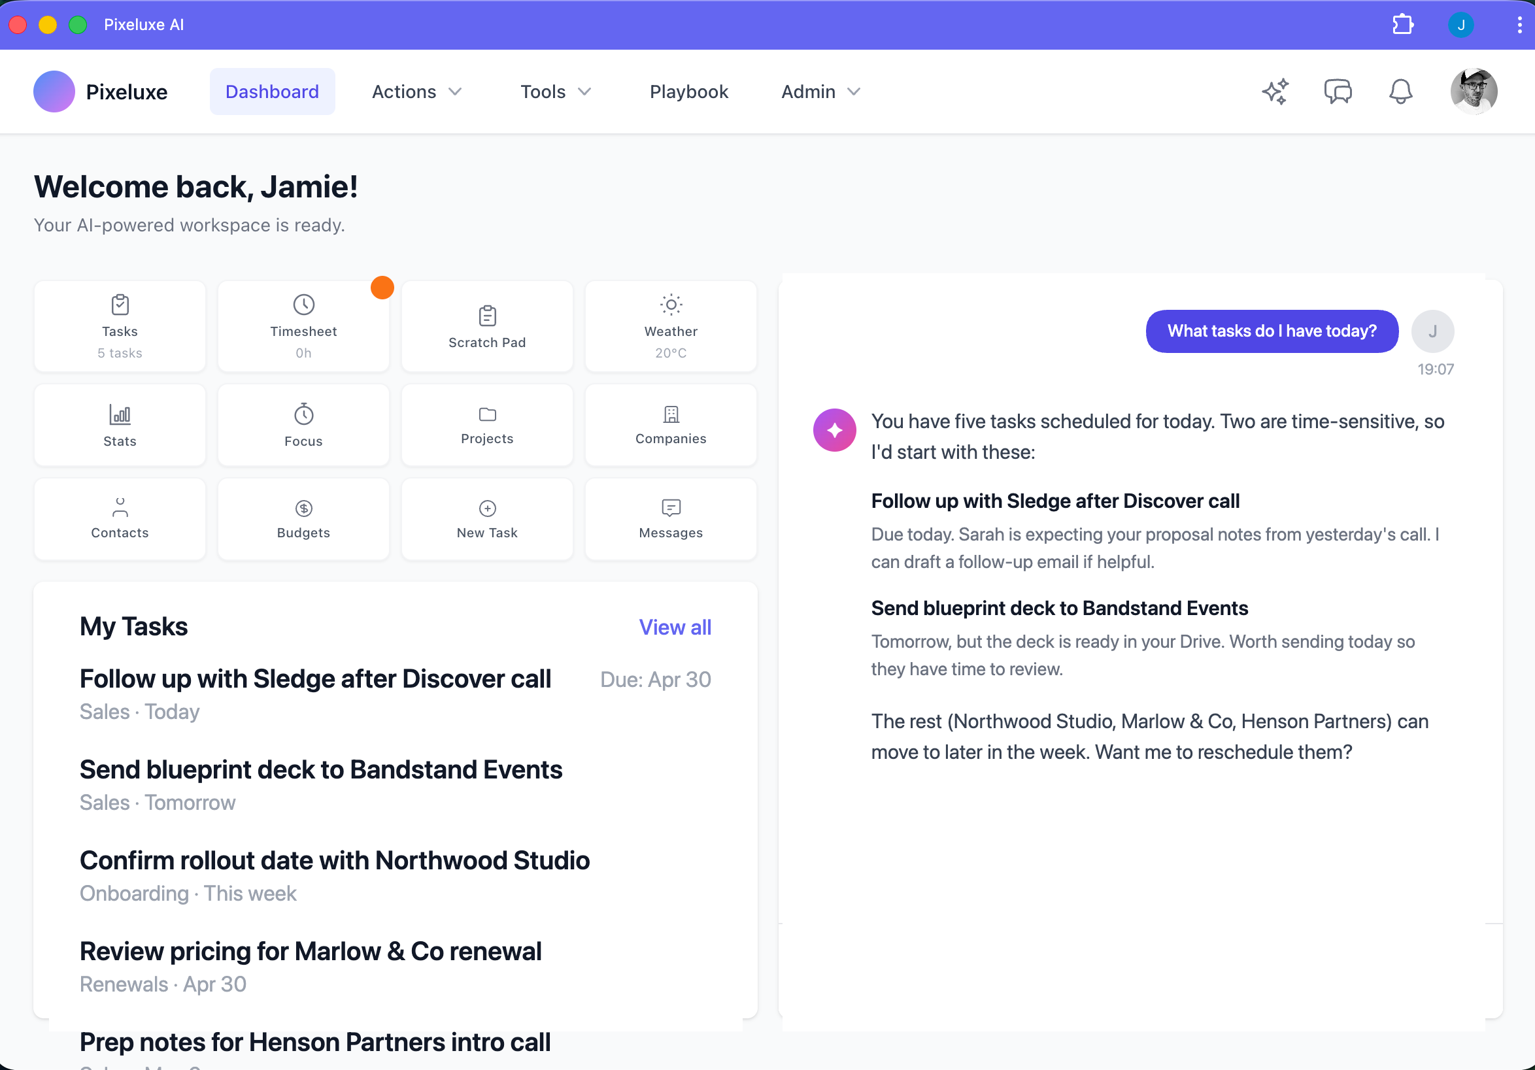The height and width of the screenshot is (1070, 1535).
Task: Open the Projects widget
Action: click(x=486, y=424)
